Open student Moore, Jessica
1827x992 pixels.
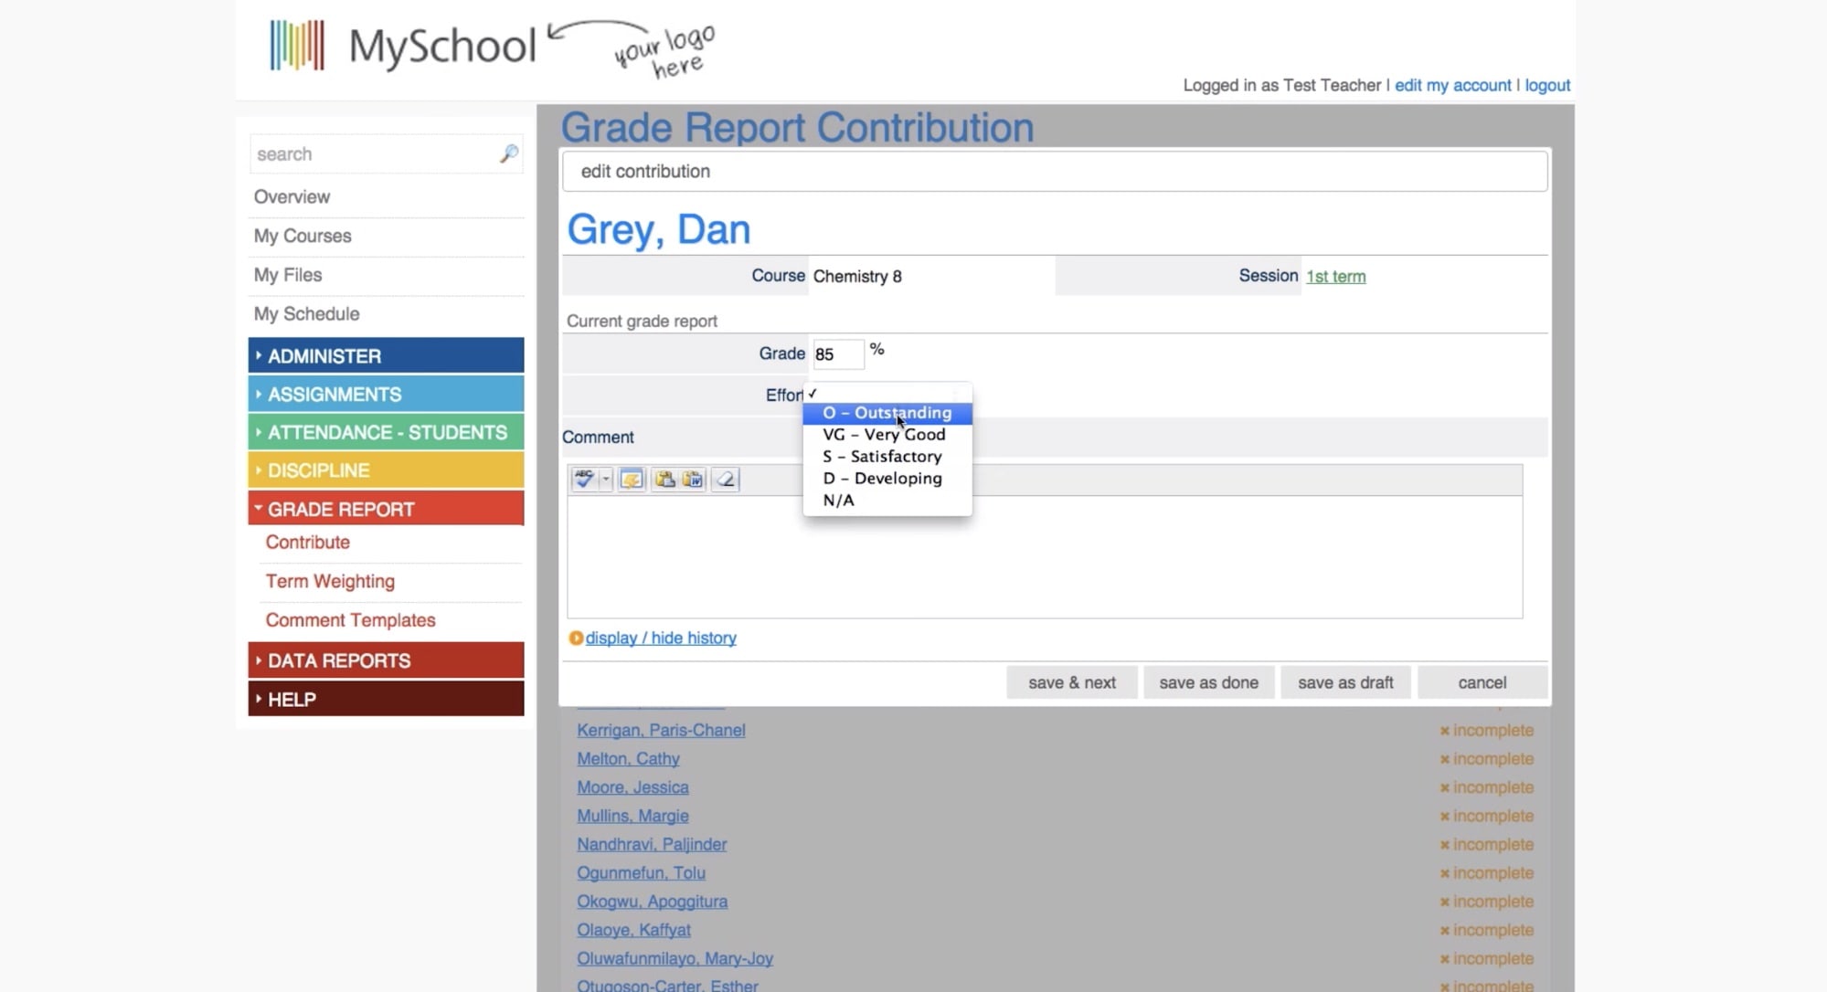(x=632, y=787)
